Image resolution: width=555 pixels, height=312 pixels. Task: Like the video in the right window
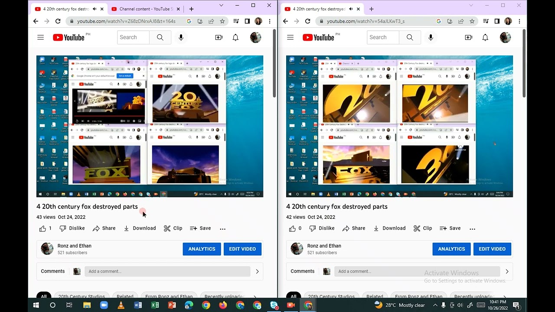pos(295,228)
